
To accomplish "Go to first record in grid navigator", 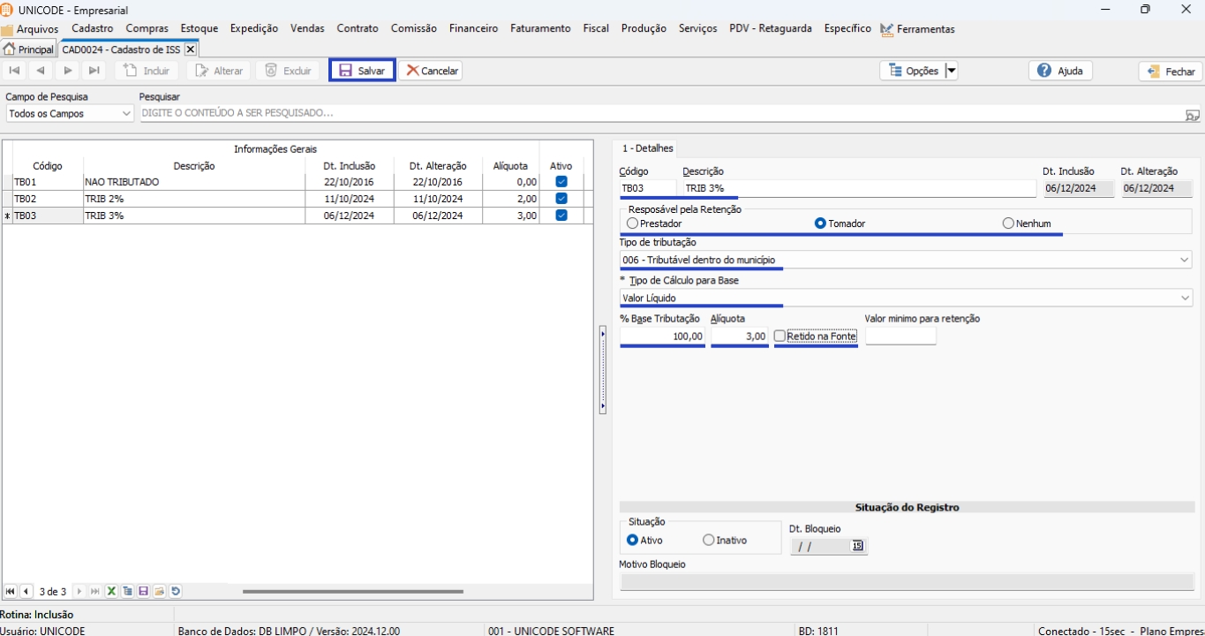I will coord(11,592).
